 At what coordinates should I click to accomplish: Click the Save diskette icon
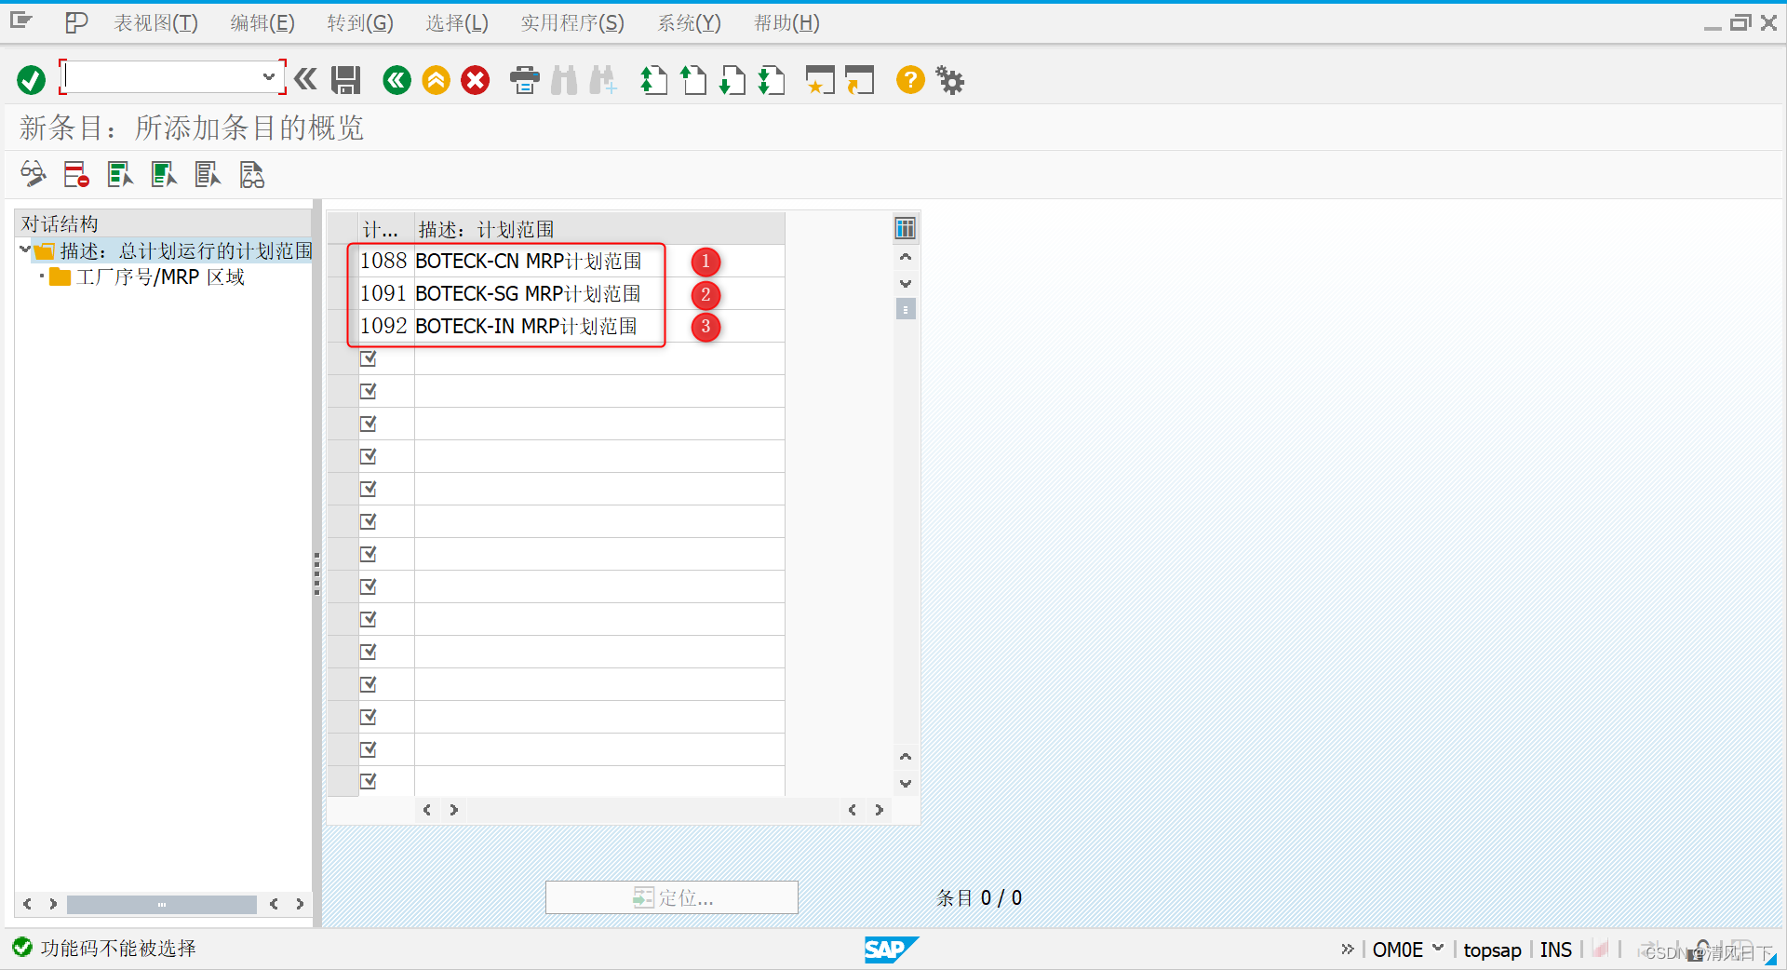point(346,80)
